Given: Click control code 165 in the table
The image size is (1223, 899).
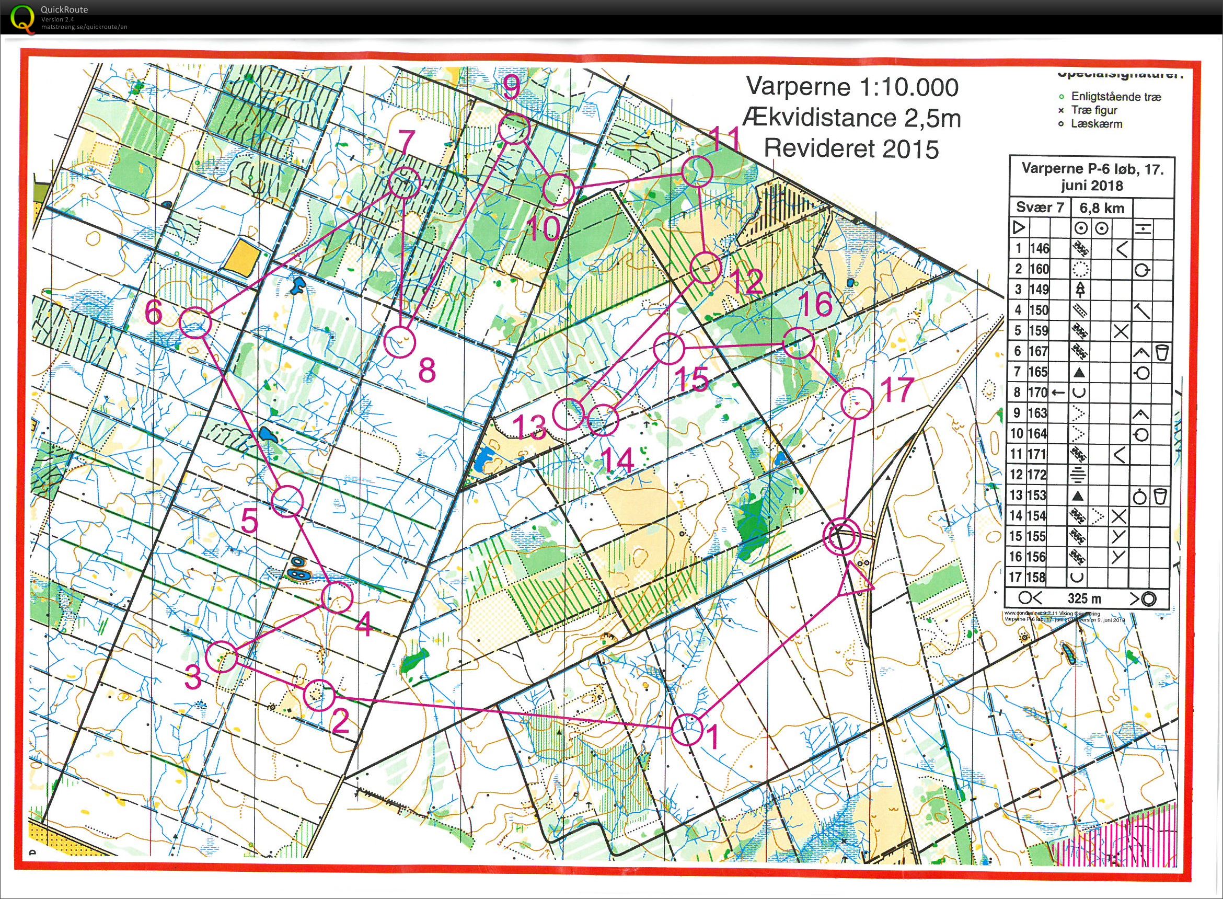Looking at the screenshot, I should 1039,372.
